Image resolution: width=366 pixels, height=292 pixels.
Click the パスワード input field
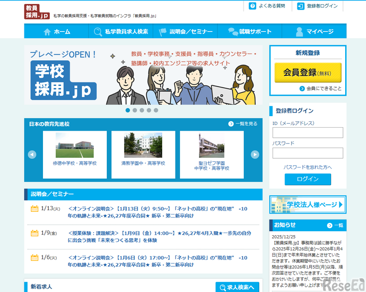coord(308,152)
